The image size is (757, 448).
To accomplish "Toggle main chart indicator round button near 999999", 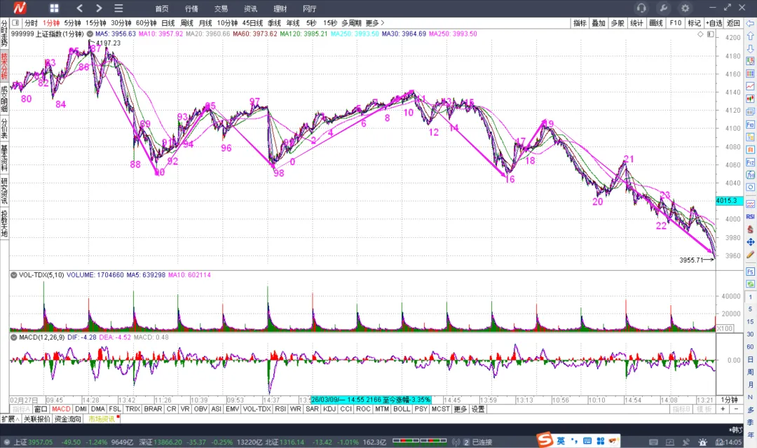I will (x=90, y=34).
